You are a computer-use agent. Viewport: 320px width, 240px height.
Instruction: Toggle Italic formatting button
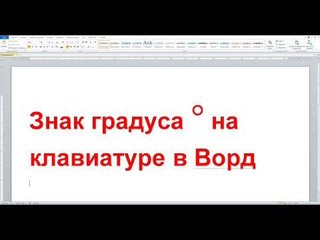point(32,47)
